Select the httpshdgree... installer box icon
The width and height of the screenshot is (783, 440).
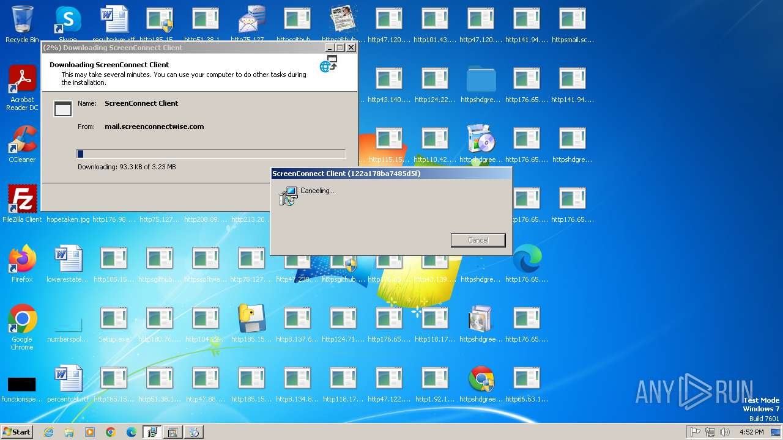(x=481, y=323)
